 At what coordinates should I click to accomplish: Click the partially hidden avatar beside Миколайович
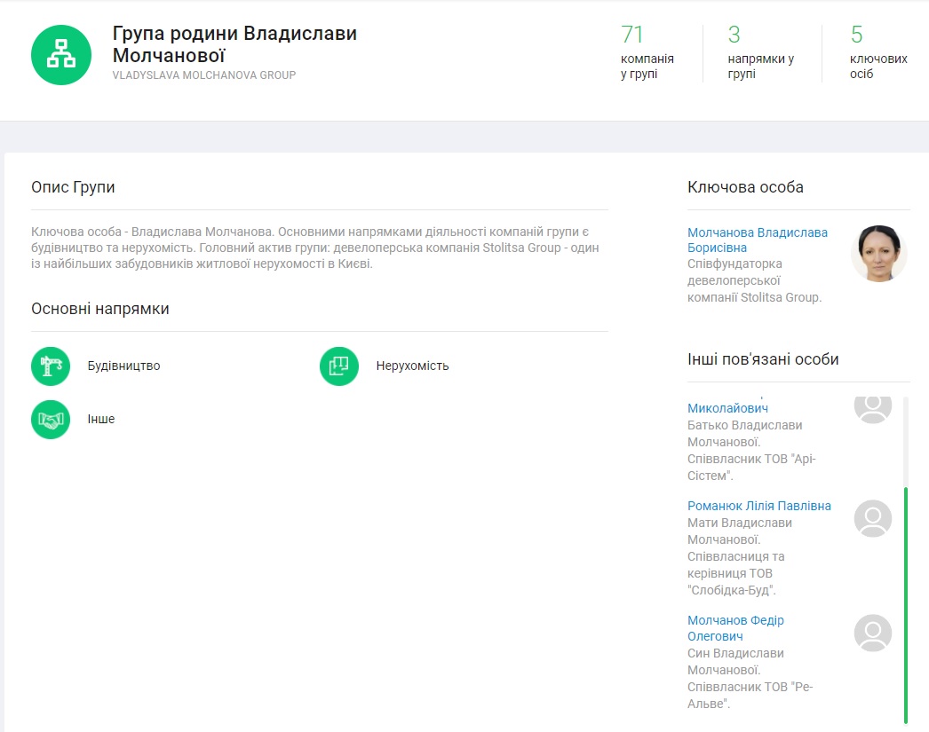[x=872, y=407]
